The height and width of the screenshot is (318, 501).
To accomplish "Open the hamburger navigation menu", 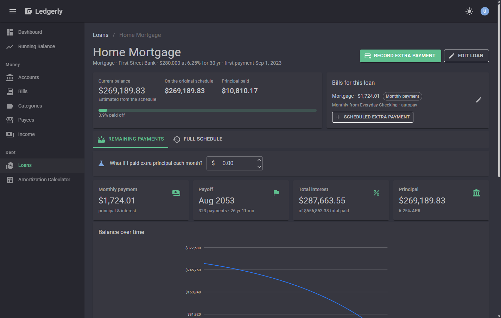I will 13,11.
